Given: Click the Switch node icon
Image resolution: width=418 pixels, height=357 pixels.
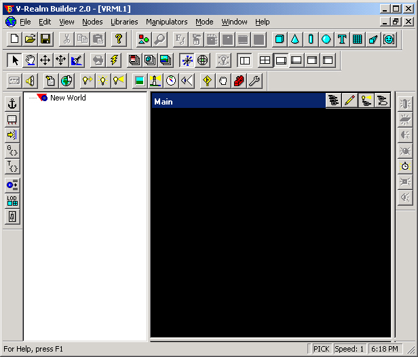Looking at the screenshot, I should 12,217.
